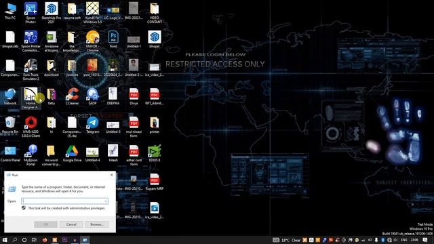The height and width of the screenshot is (244, 434).
Task: Click the Open text field in Run
Action: pyautogui.click(x=65, y=201)
